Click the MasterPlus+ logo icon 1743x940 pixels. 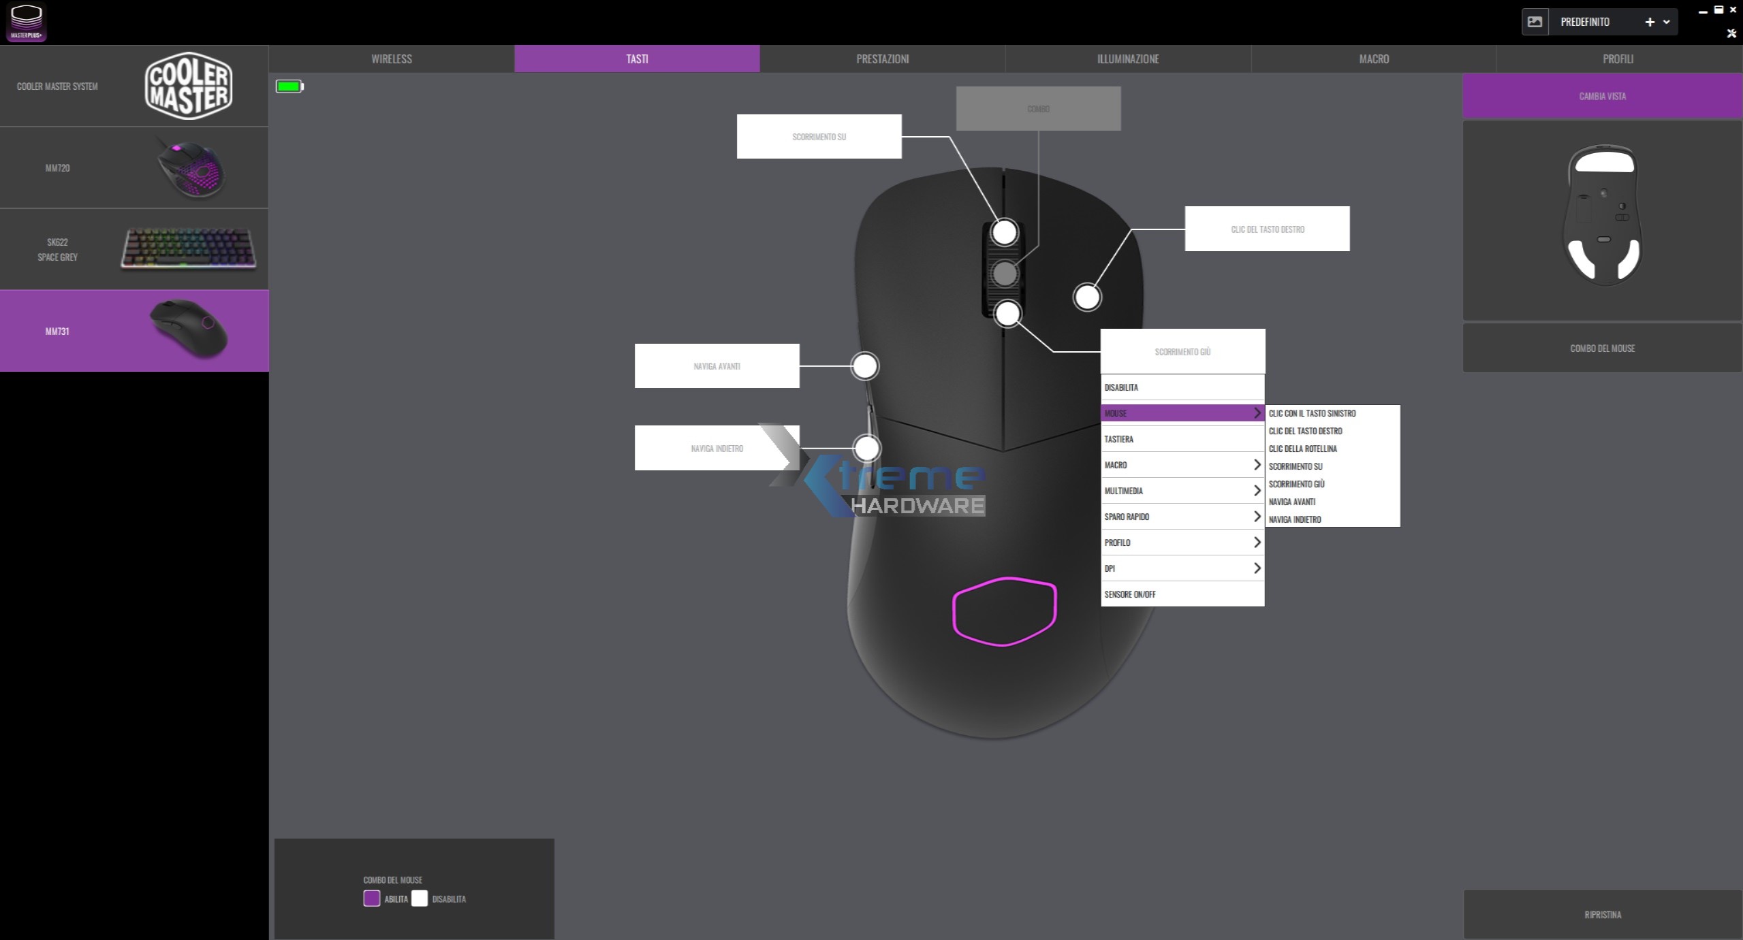coord(27,22)
